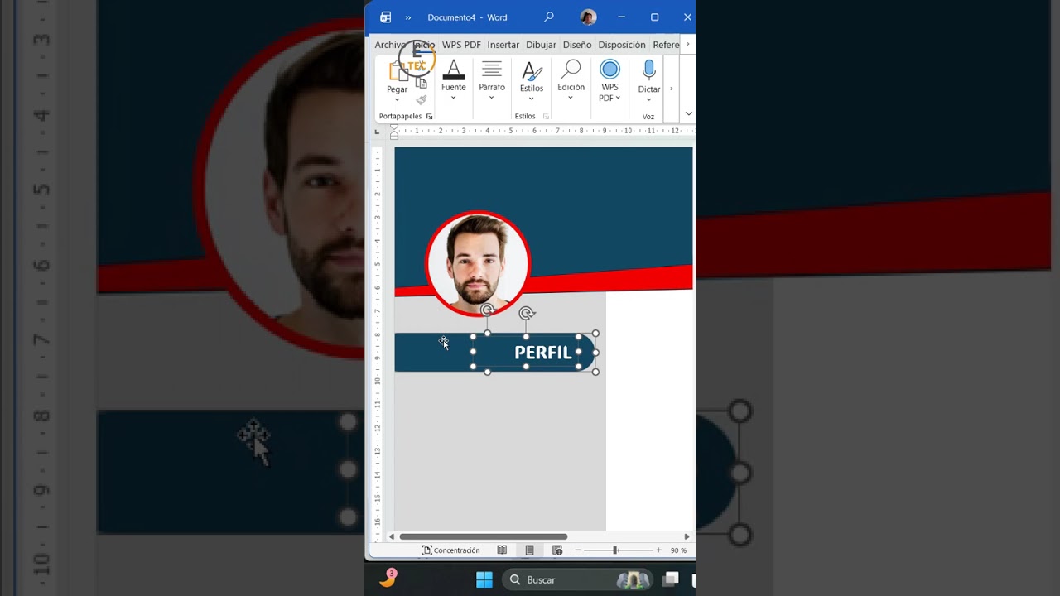This screenshot has width=1060, height=596.
Task: Switch to the Dibujar tab
Action: click(x=541, y=45)
